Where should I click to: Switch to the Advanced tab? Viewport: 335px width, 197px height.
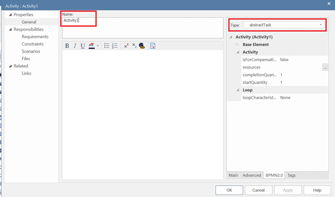pos(252,175)
